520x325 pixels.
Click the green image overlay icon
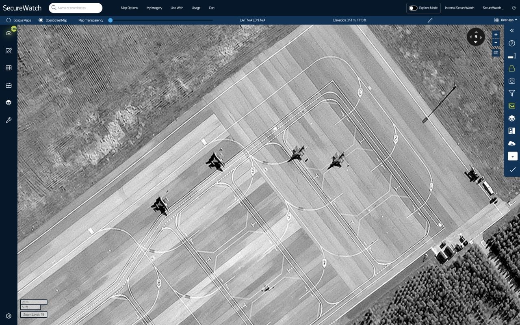(511, 106)
